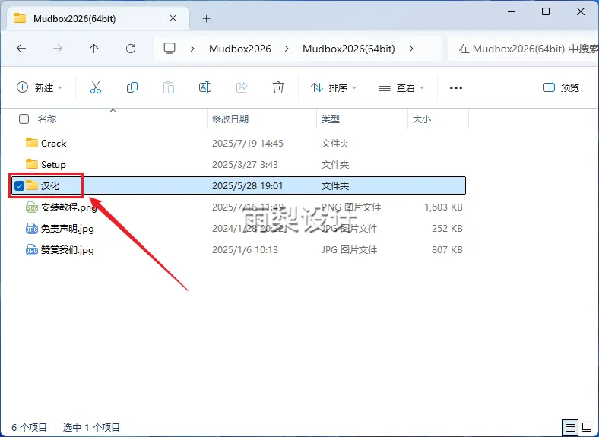Click the 选中 1 个项目 status text

click(x=91, y=427)
